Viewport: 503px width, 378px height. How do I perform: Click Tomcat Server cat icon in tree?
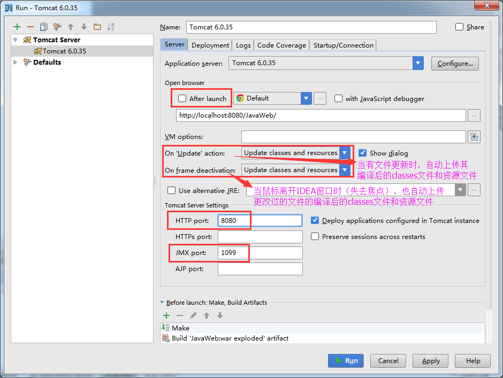[27, 40]
